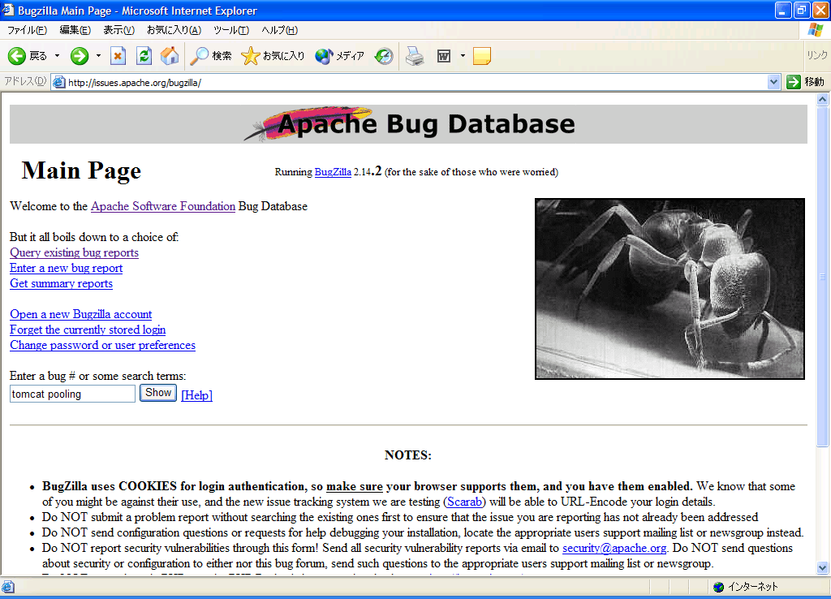Click the security@apache.org email link
The width and height of the screenshot is (831, 599).
(x=614, y=548)
